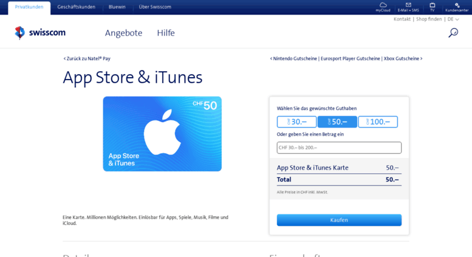The width and height of the screenshot is (472, 257).
Task: Click 'Alle Preise in CHF inkl. MwSt.' note
Action: pyautogui.click(x=303, y=192)
